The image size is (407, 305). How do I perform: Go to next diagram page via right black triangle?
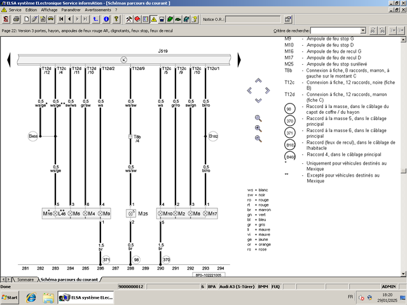(x=238, y=59)
